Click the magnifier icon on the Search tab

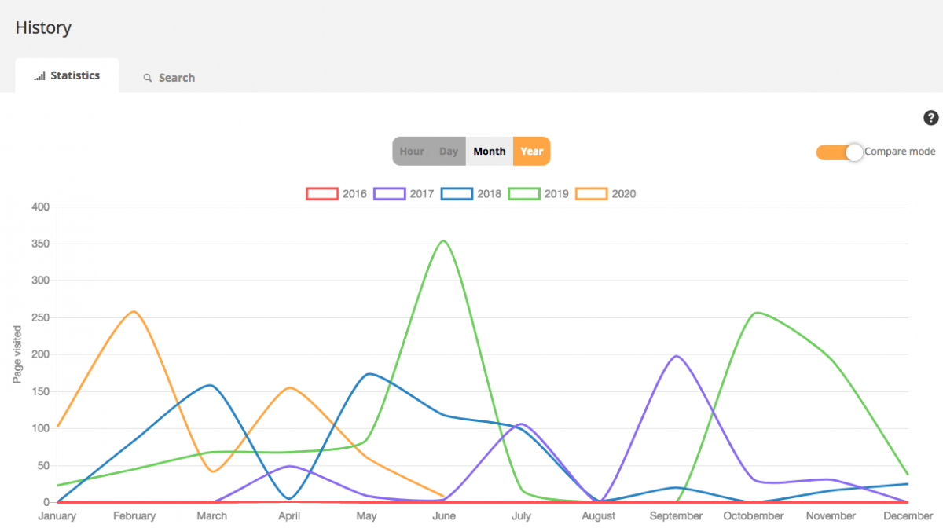point(147,78)
